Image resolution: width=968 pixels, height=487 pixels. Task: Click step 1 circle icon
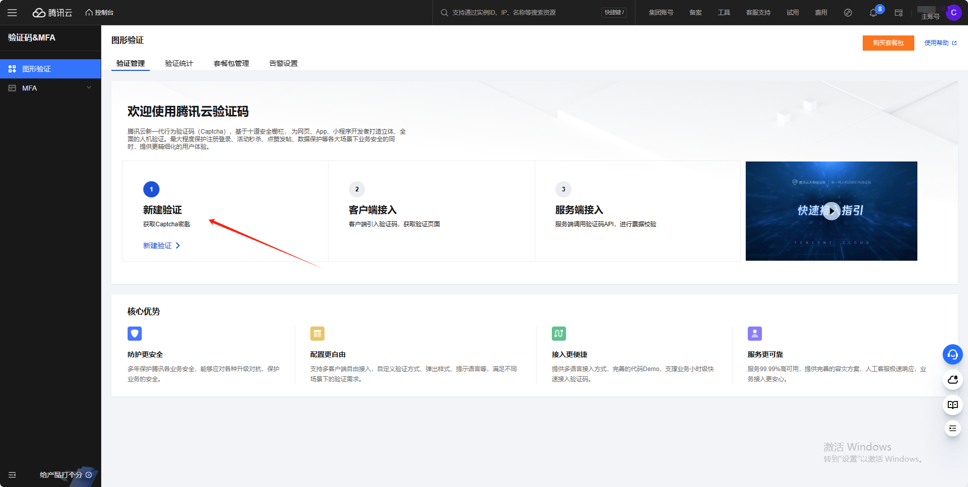coord(151,189)
